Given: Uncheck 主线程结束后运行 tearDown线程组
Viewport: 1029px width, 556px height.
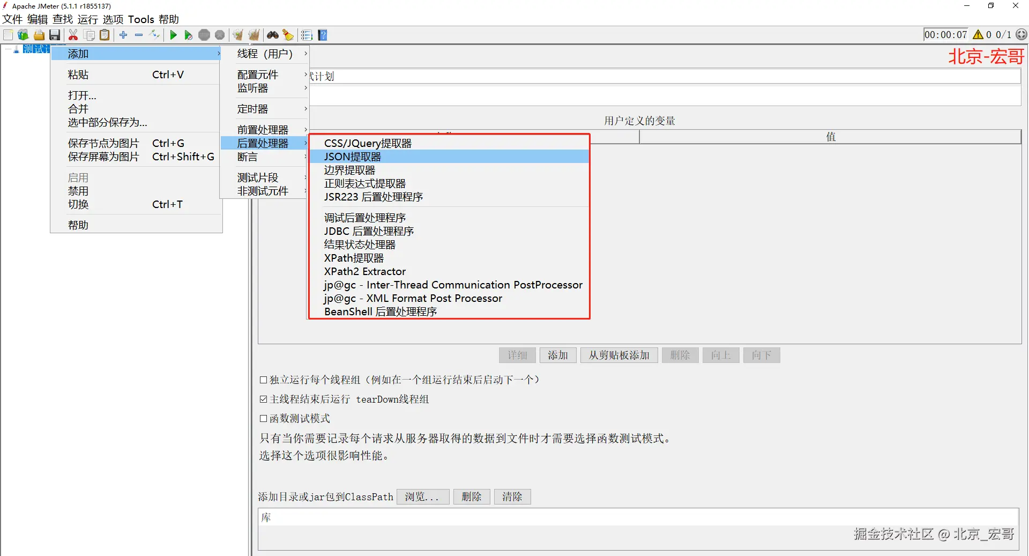Looking at the screenshot, I should [x=263, y=399].
